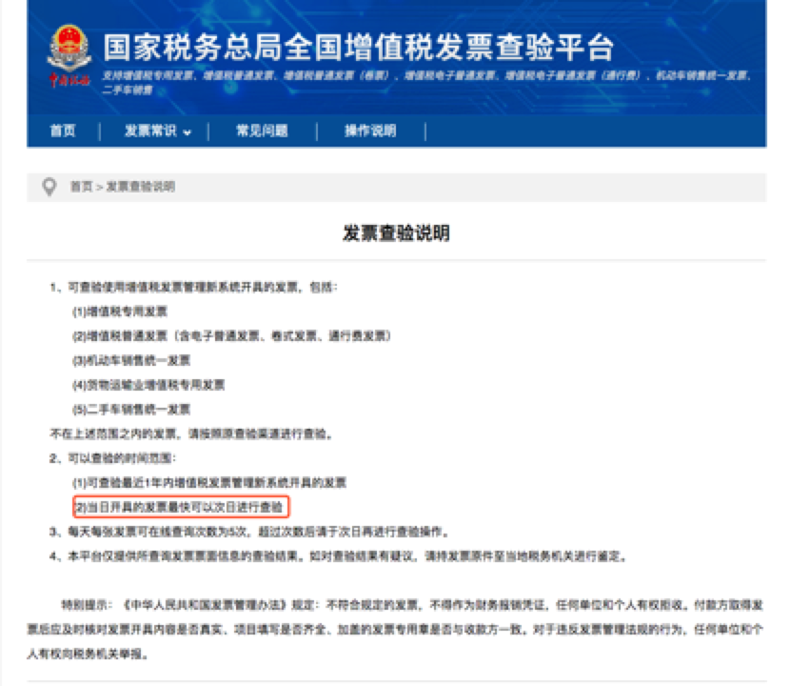Screen dimensions: 790x686
Task: Expand the 发票常识 dropdown menu
Action: pyautogui.click(x=158, y=131)
